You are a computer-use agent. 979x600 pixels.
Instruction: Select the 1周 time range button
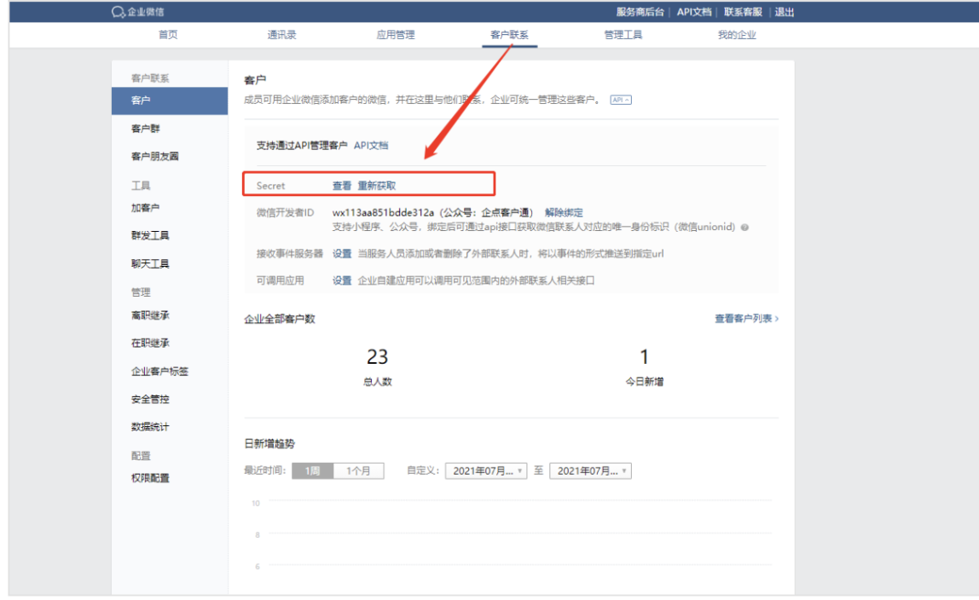click(x=313, y=471)
